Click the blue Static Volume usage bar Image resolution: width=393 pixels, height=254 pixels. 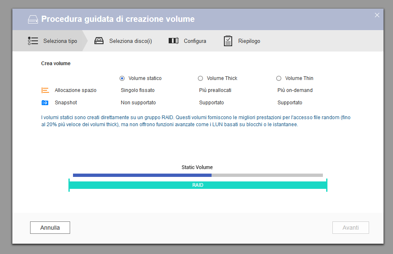pos(142,175)
